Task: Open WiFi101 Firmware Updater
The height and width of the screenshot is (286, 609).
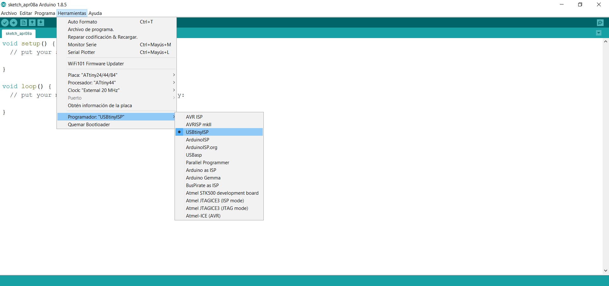Action: (x=116, y=63)
